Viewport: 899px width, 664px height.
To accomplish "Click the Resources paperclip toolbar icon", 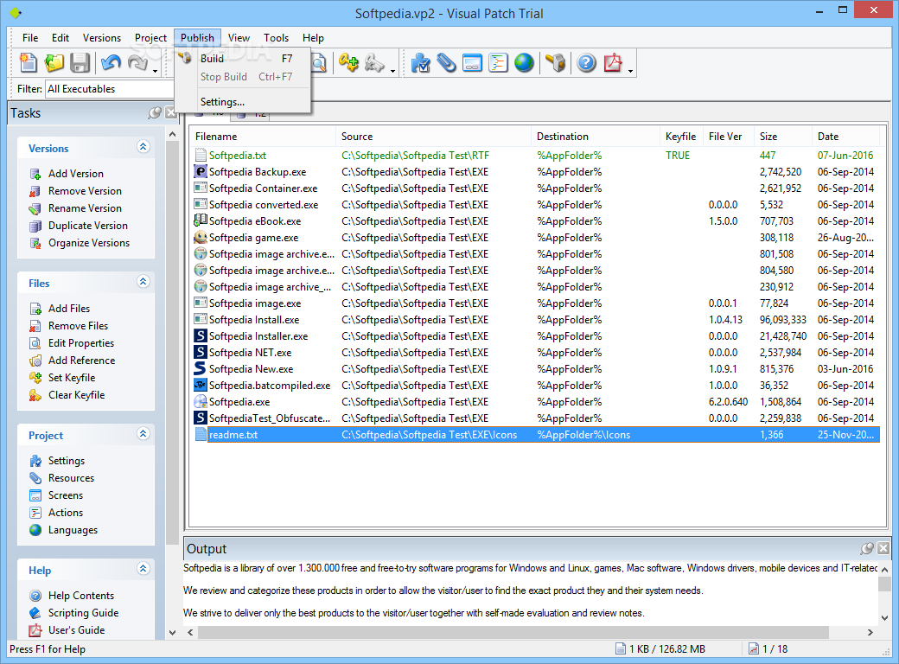I will pyautogui.click(x=446, y=62).
